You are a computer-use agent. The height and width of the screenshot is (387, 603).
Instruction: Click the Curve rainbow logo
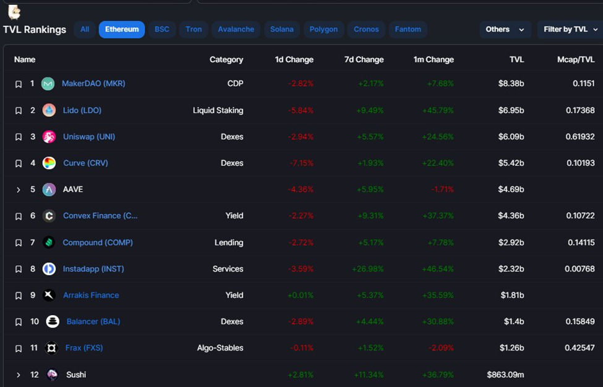[x=49, y=163]
